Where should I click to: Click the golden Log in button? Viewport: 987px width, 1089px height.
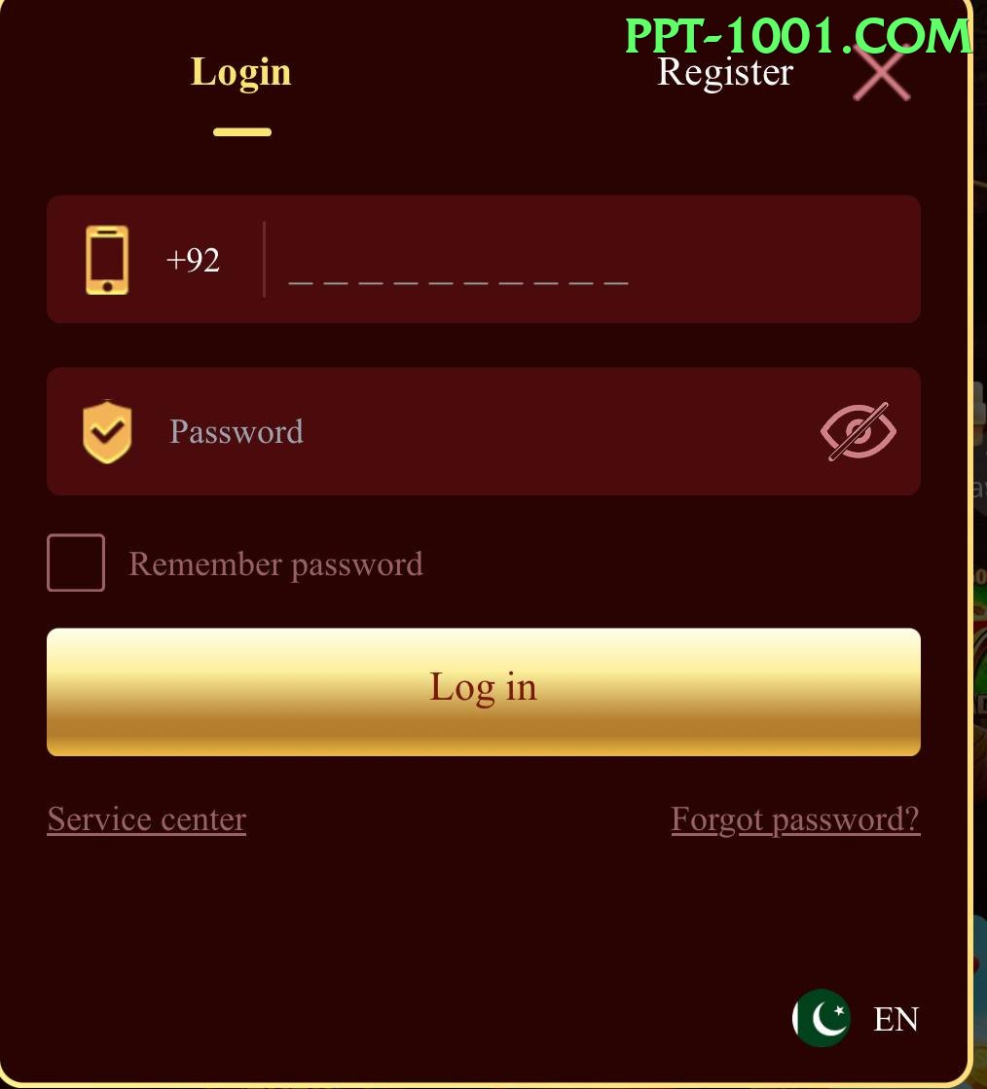tap(484, 692)
